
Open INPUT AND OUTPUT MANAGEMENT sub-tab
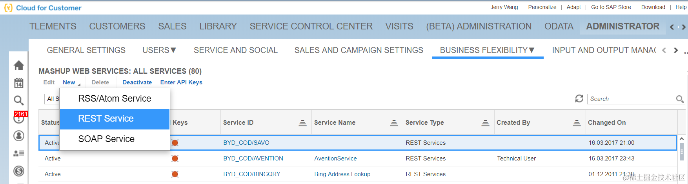[604, 50]
